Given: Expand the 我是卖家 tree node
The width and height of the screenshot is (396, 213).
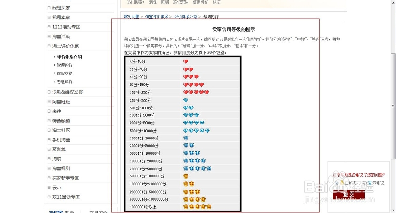Looking at the screenshot, I should [49, 17].
